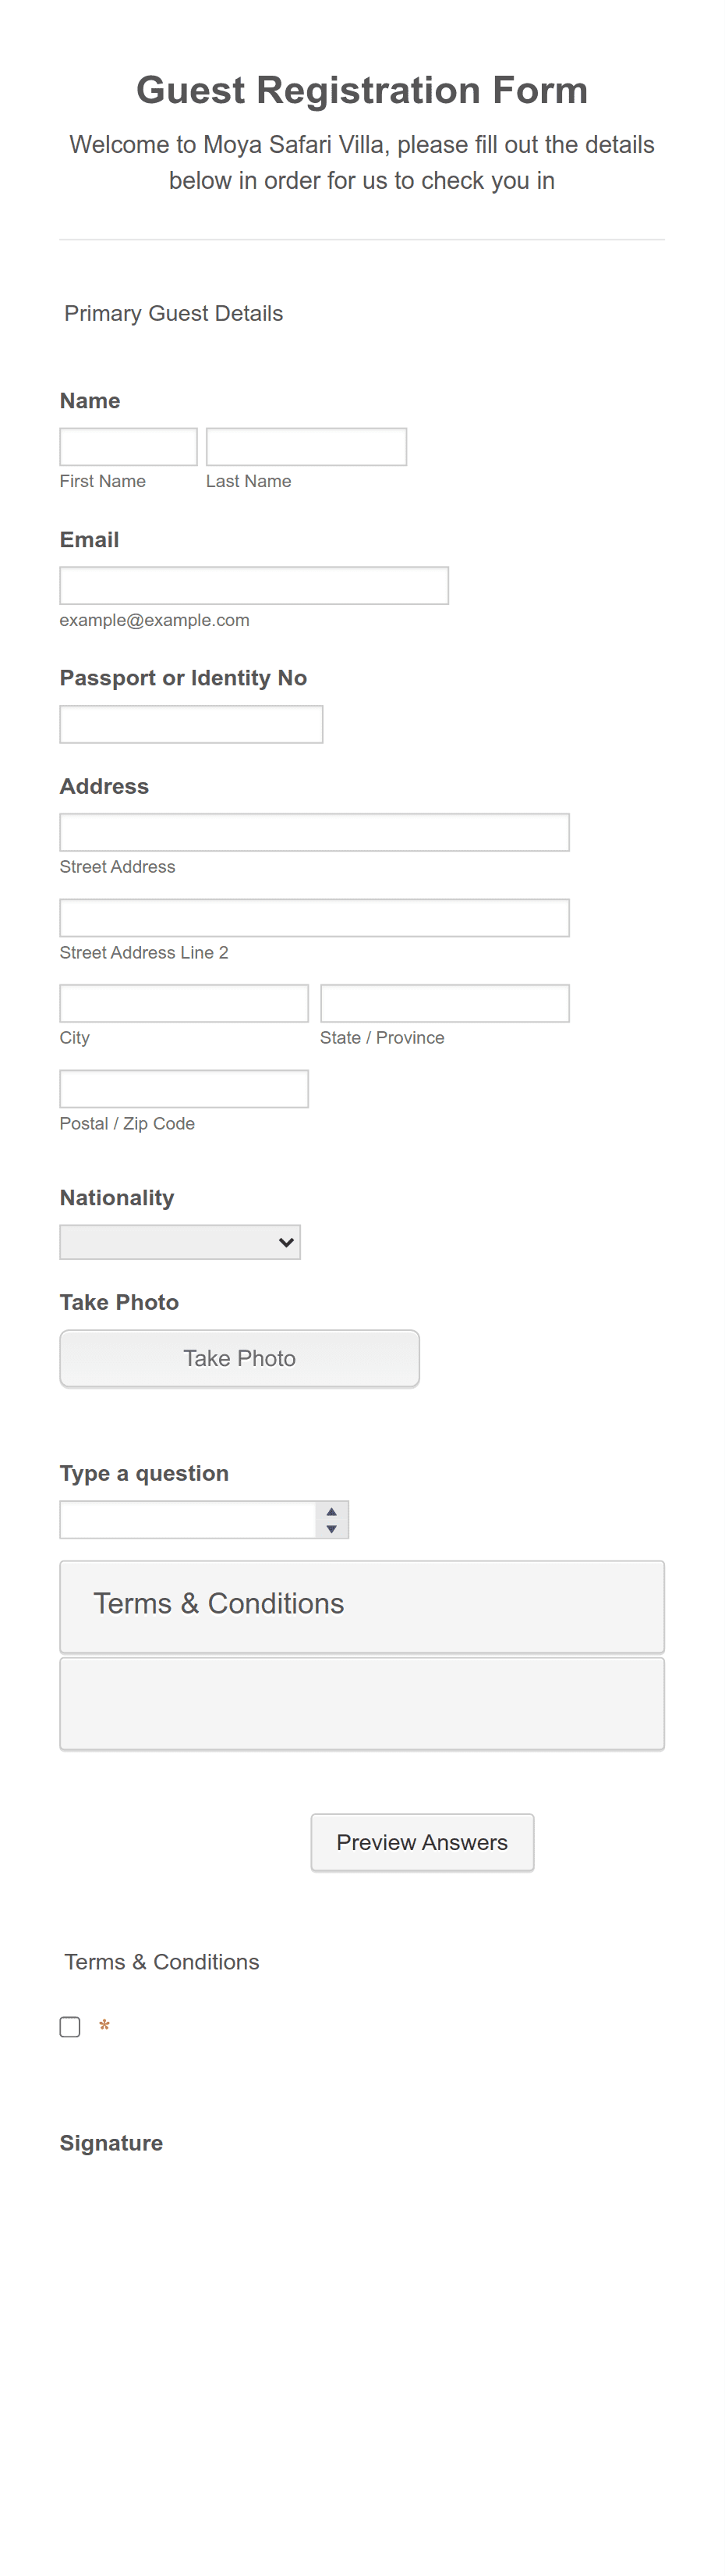
Task: Click the Street Address field
Action: point(313,831)
